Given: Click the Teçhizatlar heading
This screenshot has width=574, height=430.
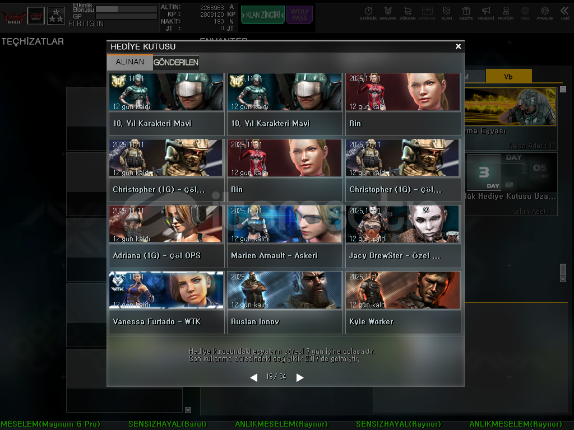Looking at the screenshot, I should click(33, 41).
